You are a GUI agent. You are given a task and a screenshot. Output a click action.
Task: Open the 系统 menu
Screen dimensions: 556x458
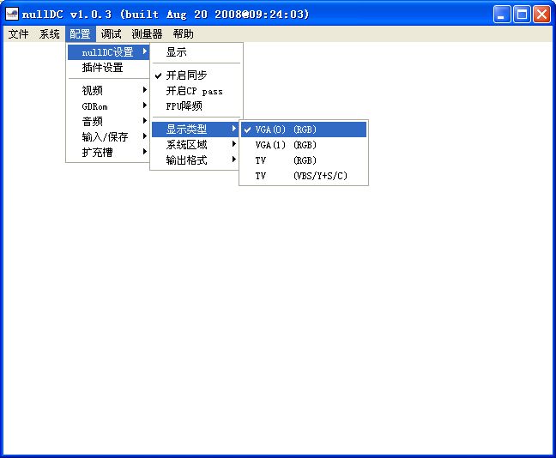tap(49, 34)
